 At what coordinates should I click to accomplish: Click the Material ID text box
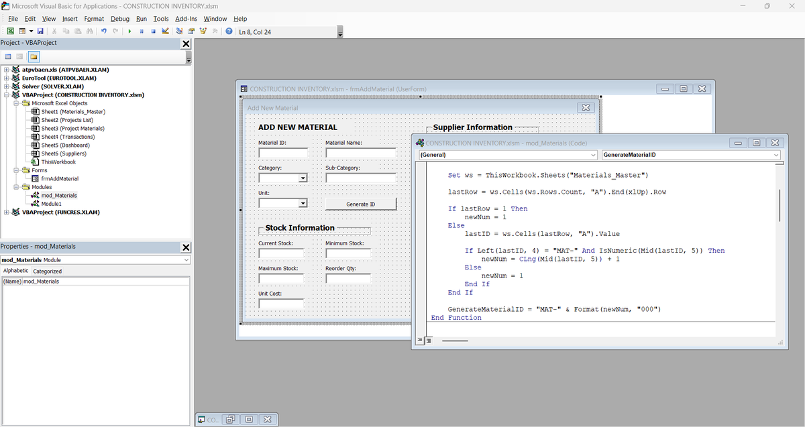pos(283,153)
